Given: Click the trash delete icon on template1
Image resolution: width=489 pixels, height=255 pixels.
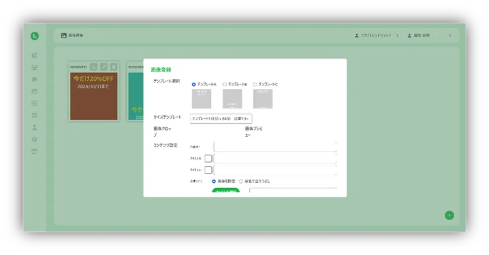Looking at the screenshot, I should coord(114,67).
